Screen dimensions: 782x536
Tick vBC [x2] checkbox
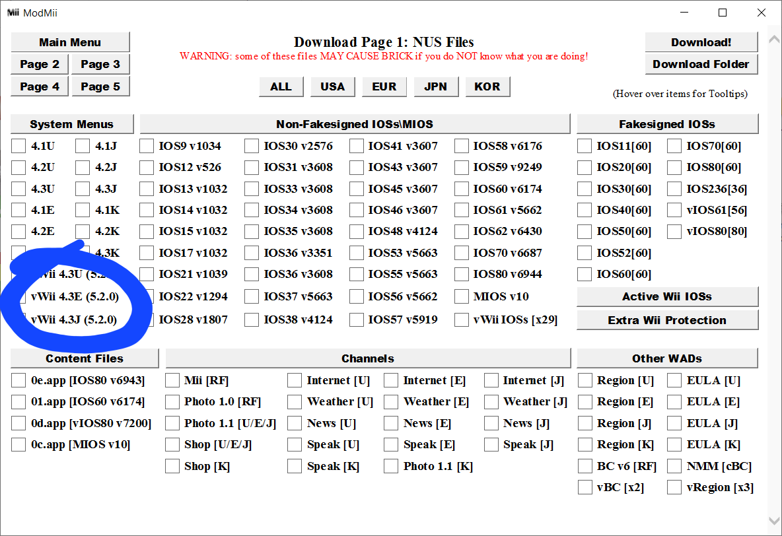(585, 487)
